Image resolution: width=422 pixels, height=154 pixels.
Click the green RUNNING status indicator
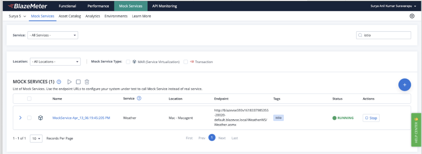click(x=343, y=118)
